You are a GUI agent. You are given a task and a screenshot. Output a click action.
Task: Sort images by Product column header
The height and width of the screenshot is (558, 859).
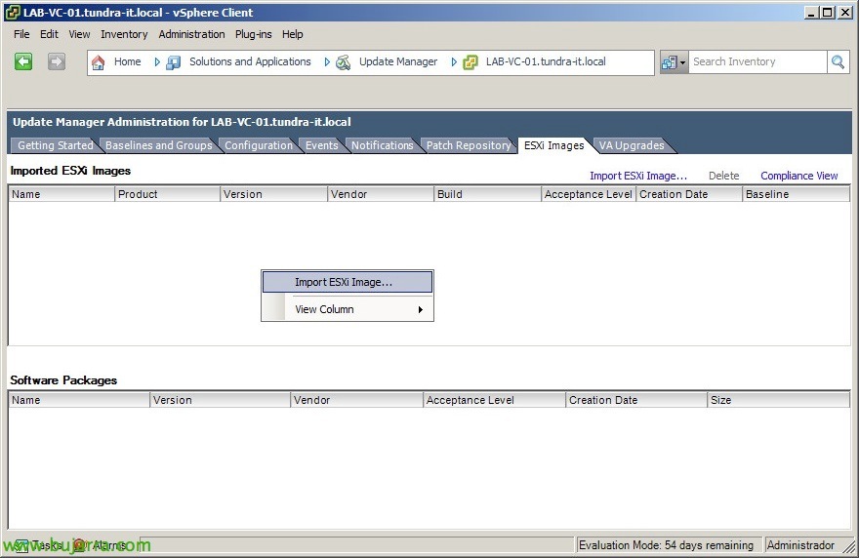pyautogui.click(x=167, y=194)
